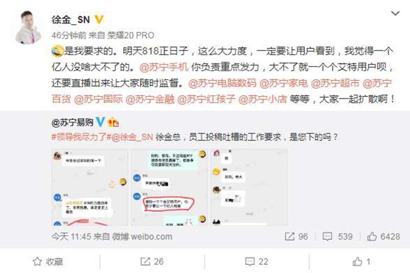This screenshot has width=410, height=273.
Task: Open the 荣耀20 PRO device source link
Action: [x=131, y=35]
